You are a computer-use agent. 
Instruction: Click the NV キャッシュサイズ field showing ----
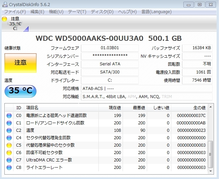click(x=198, y=56)
